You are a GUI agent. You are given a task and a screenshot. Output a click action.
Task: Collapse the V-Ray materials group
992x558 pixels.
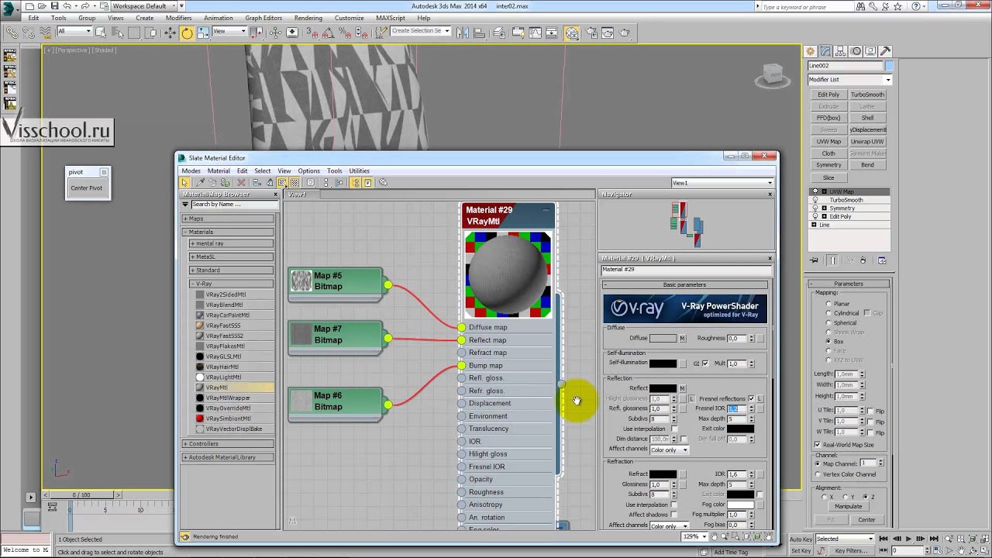click(x=231, y=284)
